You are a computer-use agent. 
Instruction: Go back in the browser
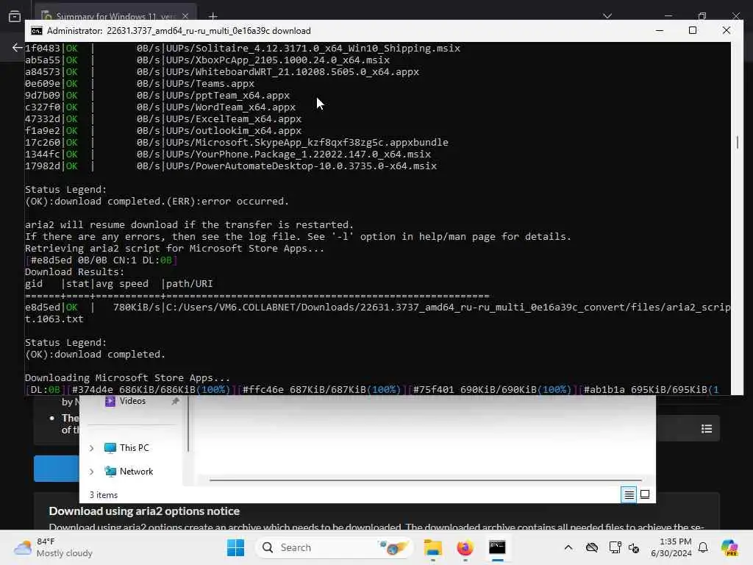coord(17,47)
